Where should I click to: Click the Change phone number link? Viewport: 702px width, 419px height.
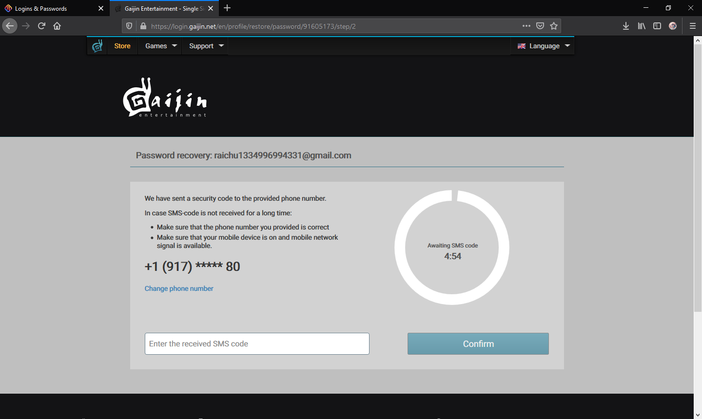click(179, 288)
